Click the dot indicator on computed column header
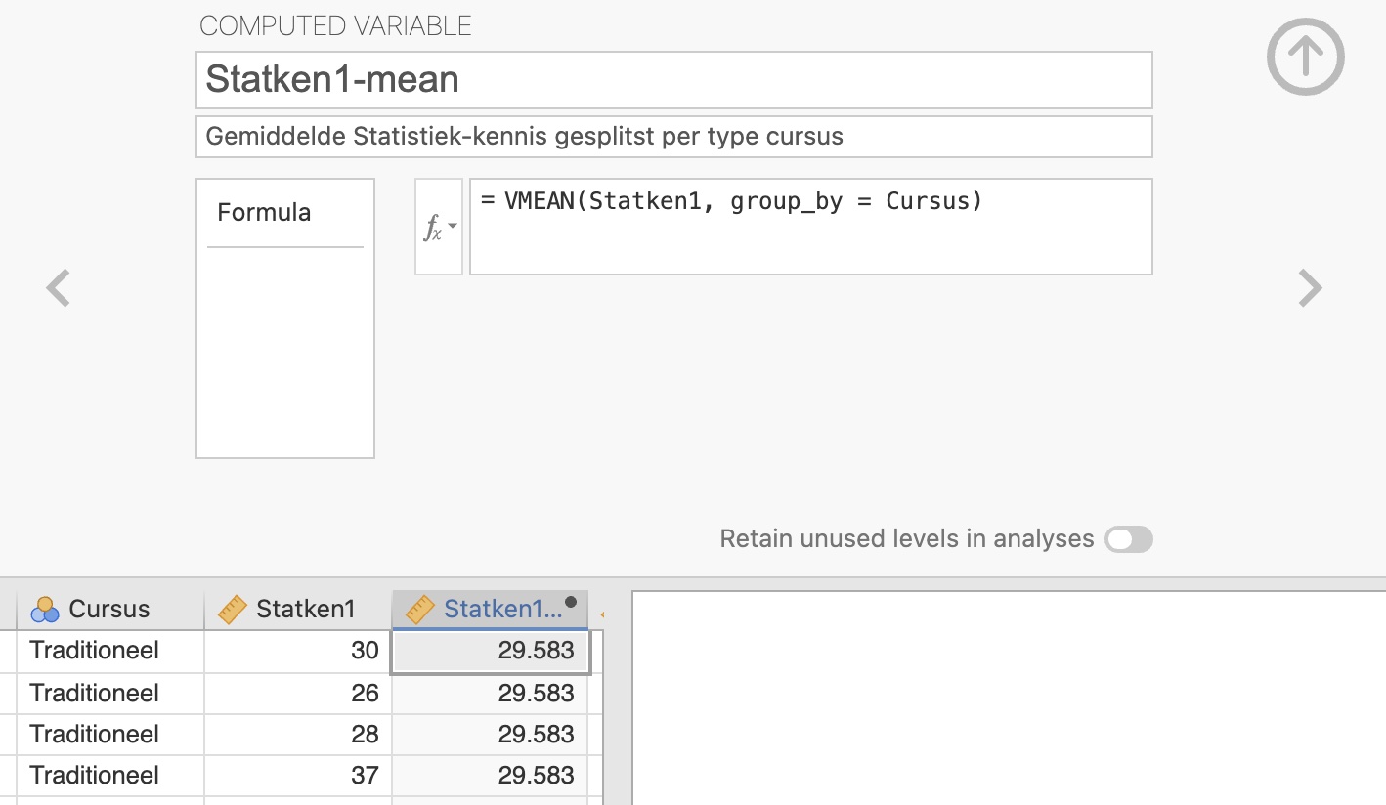1386x805 pixels. tap(571, 602)
